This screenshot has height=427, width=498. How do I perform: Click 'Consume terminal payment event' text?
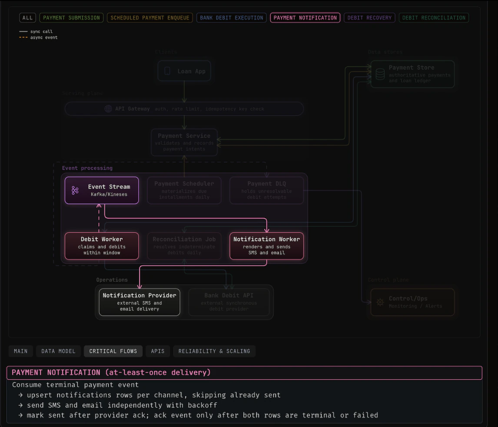pyautogui.click(x=75, y=385)
